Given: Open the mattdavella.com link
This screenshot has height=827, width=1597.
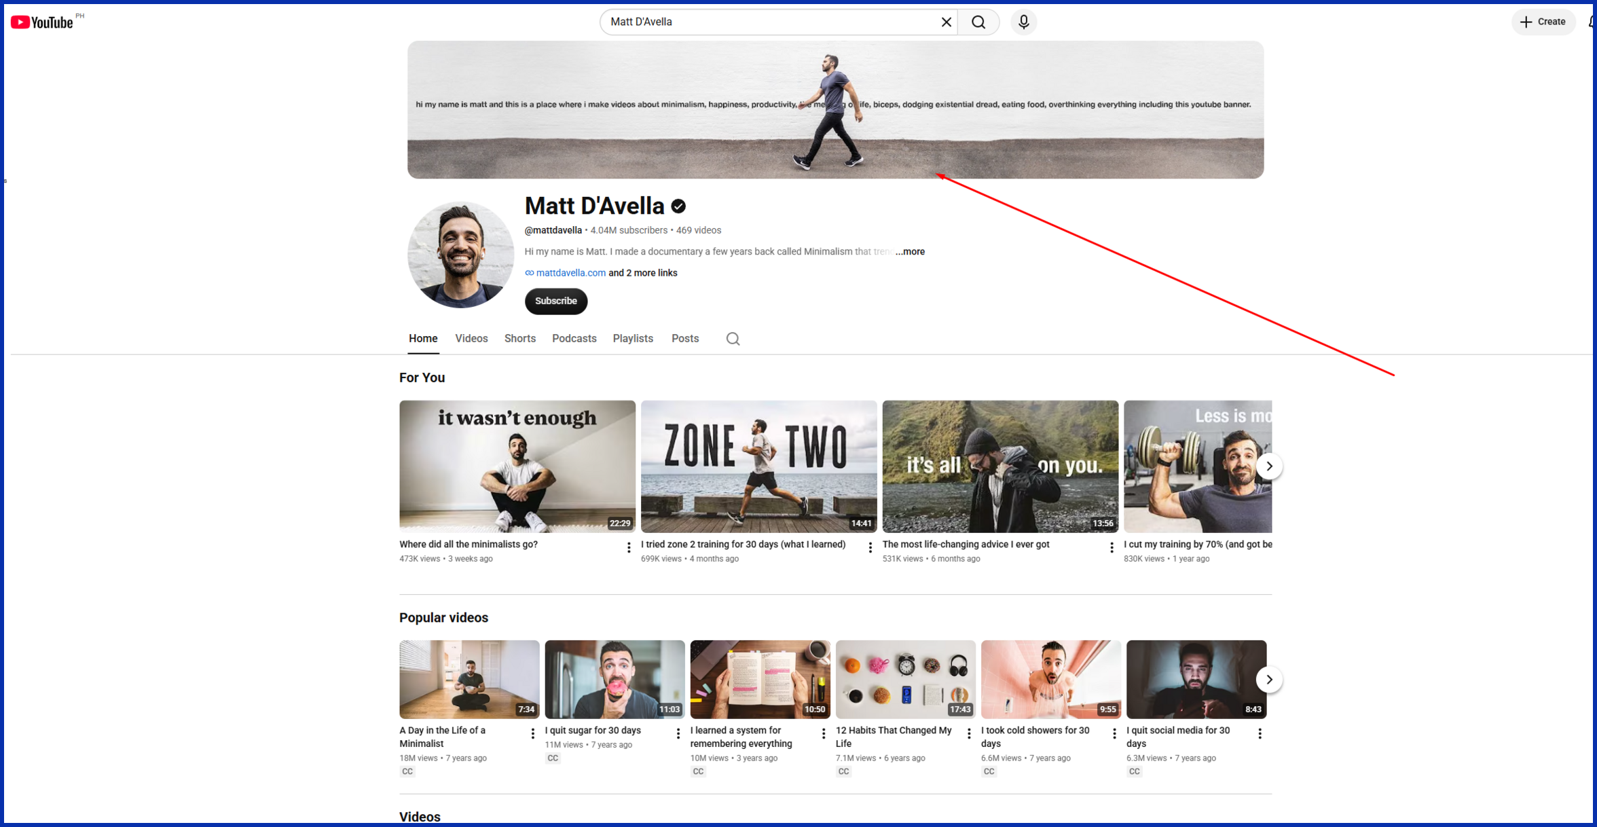Looking at the screenshot, I should tap(570, 273).
